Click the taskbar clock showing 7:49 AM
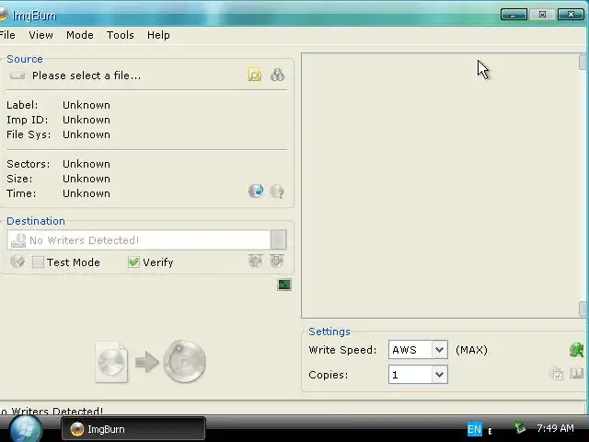Image resolution: width=589 pixels, height=442 pixels. [x=555, y=428]
